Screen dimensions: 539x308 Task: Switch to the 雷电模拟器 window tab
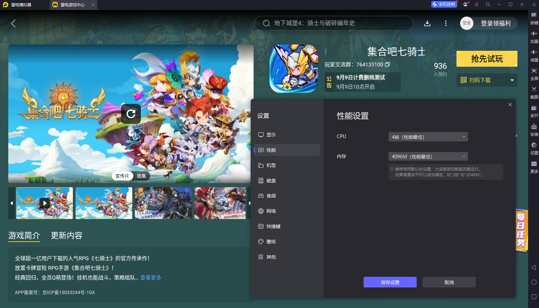point(21,5)
